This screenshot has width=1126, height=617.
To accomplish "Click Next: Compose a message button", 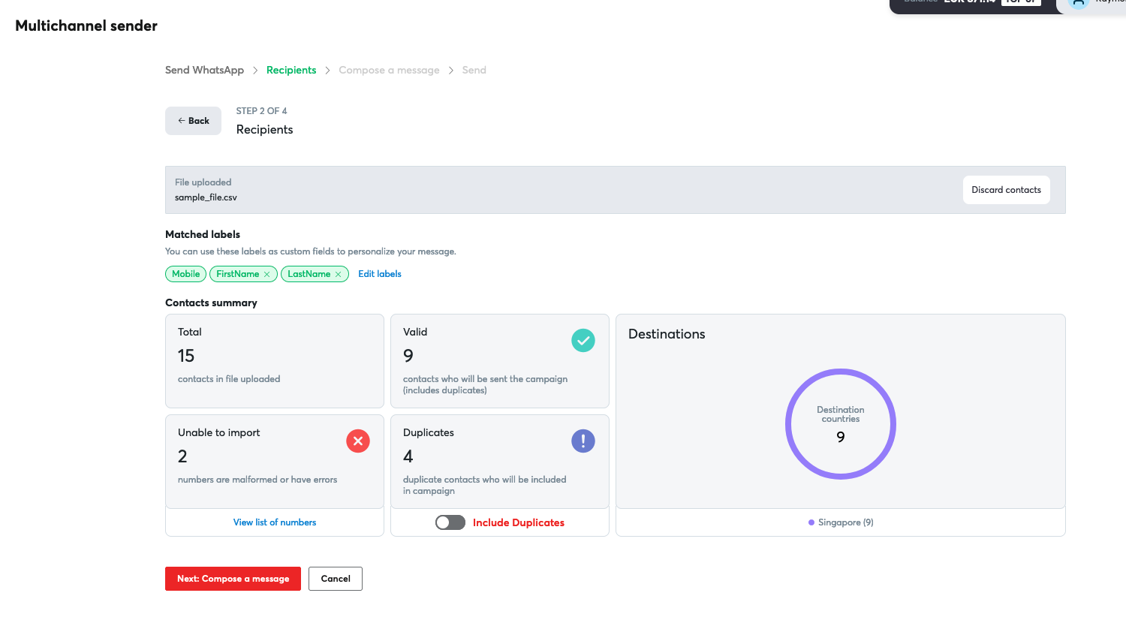I will point(233,579).
